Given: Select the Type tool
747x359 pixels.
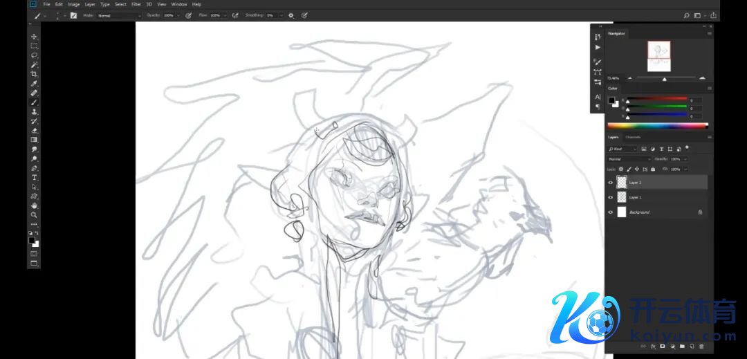Looking at the screenshot, I should pyautogui.click(x=34, y=177).
